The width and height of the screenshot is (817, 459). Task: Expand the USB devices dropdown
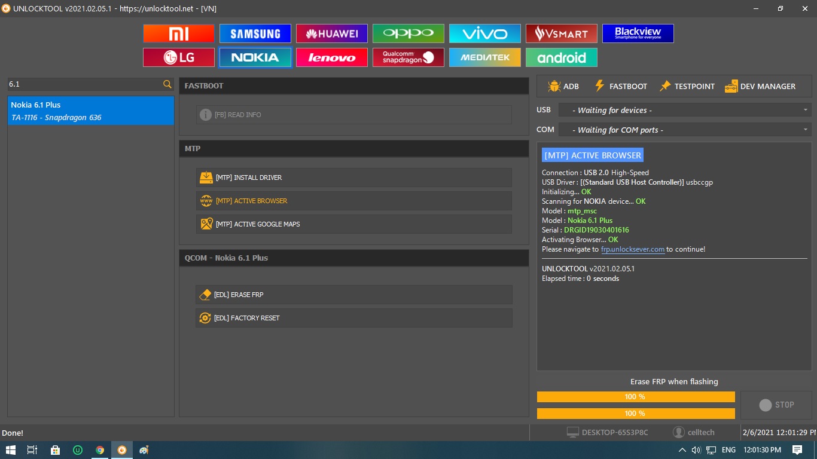[x=685, y=110]
